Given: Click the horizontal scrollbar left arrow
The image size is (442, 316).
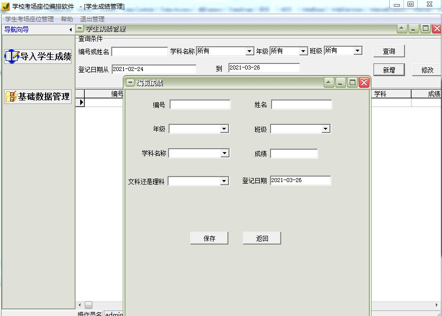Looking at the screenshot, I should 80,305.
